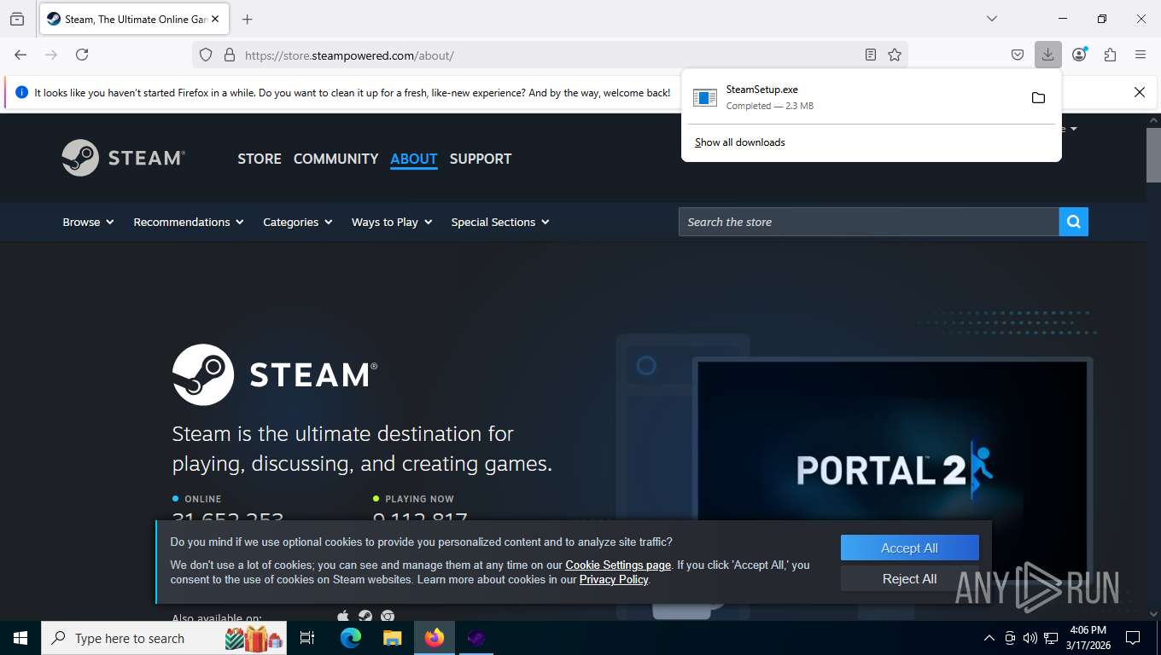Select the ABOUT menu item
The height and width of the screenshot is (655, 1161).
pyautogui.click(x=414, y=159)
